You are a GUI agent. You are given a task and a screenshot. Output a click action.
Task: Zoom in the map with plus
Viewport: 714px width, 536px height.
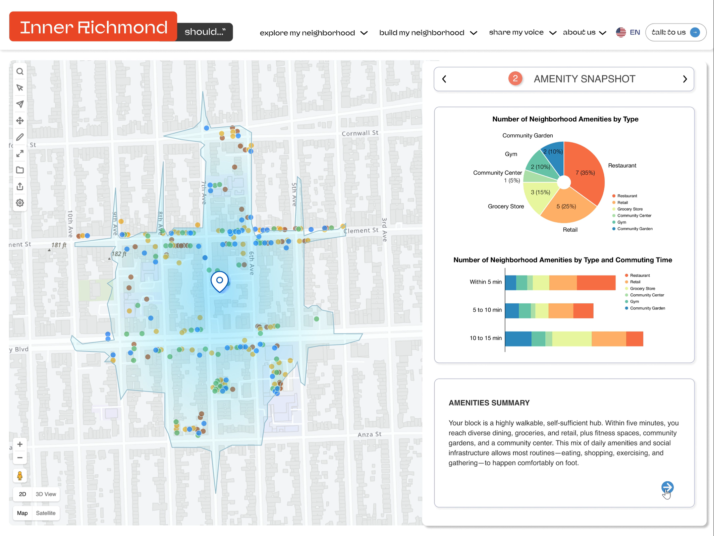coord(20,444)
